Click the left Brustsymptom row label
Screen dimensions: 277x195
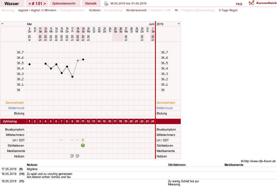(x=15, y=130)
